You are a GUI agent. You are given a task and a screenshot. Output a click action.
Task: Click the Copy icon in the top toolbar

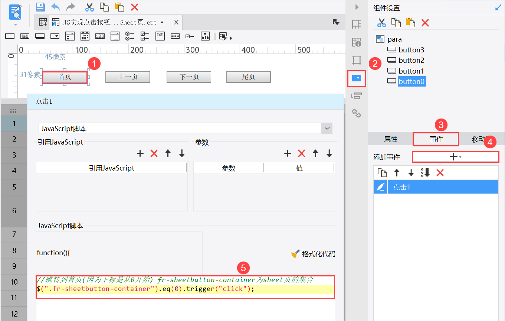pos(104,7)
